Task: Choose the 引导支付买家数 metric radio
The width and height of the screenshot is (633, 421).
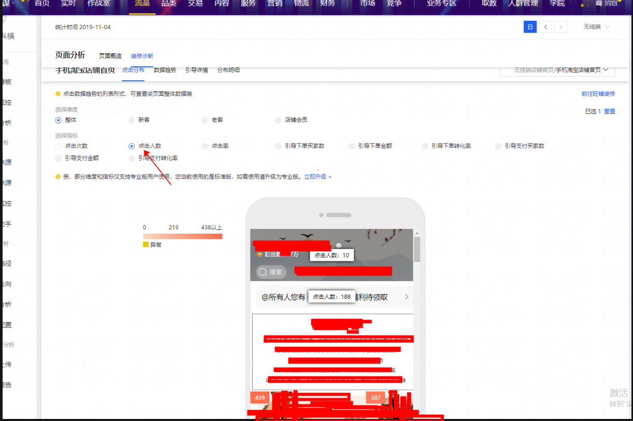Action: [499, 146]
